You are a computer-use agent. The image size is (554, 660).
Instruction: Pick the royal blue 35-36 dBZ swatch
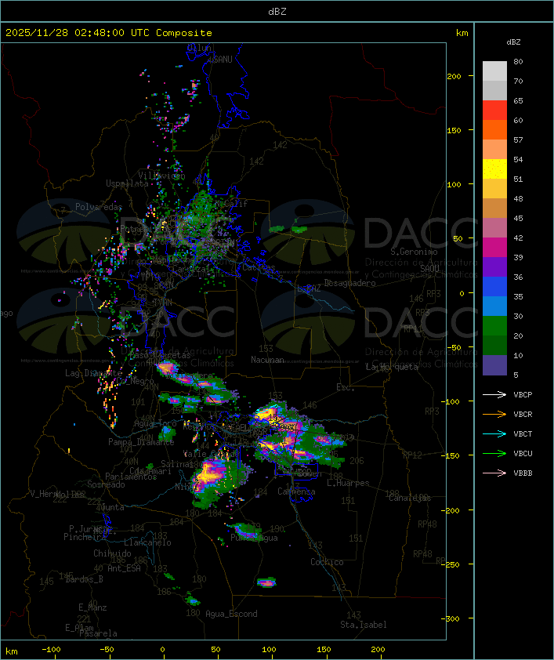(x=494, y=287)
